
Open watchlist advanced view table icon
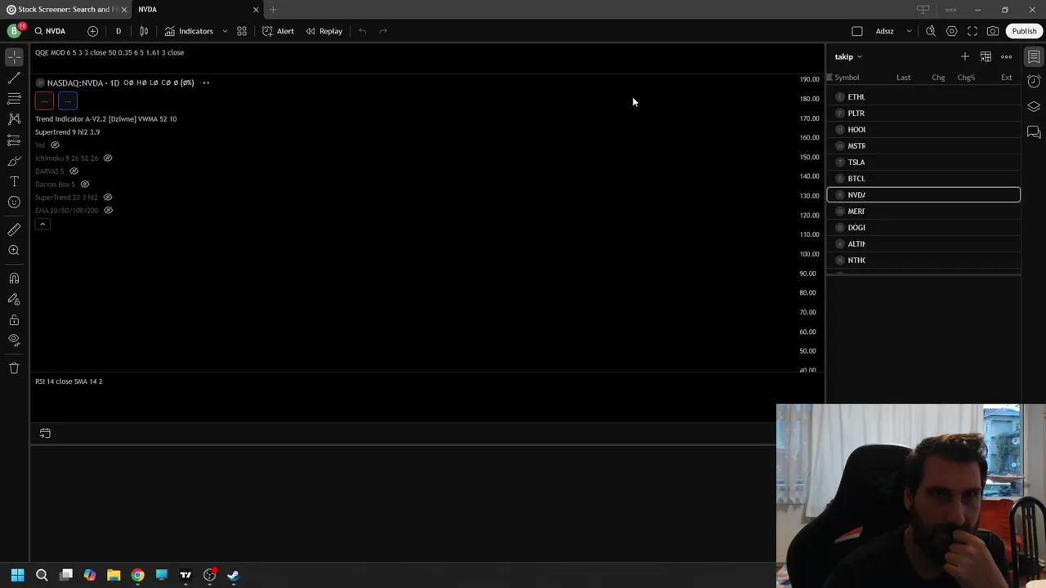[986, 56]
